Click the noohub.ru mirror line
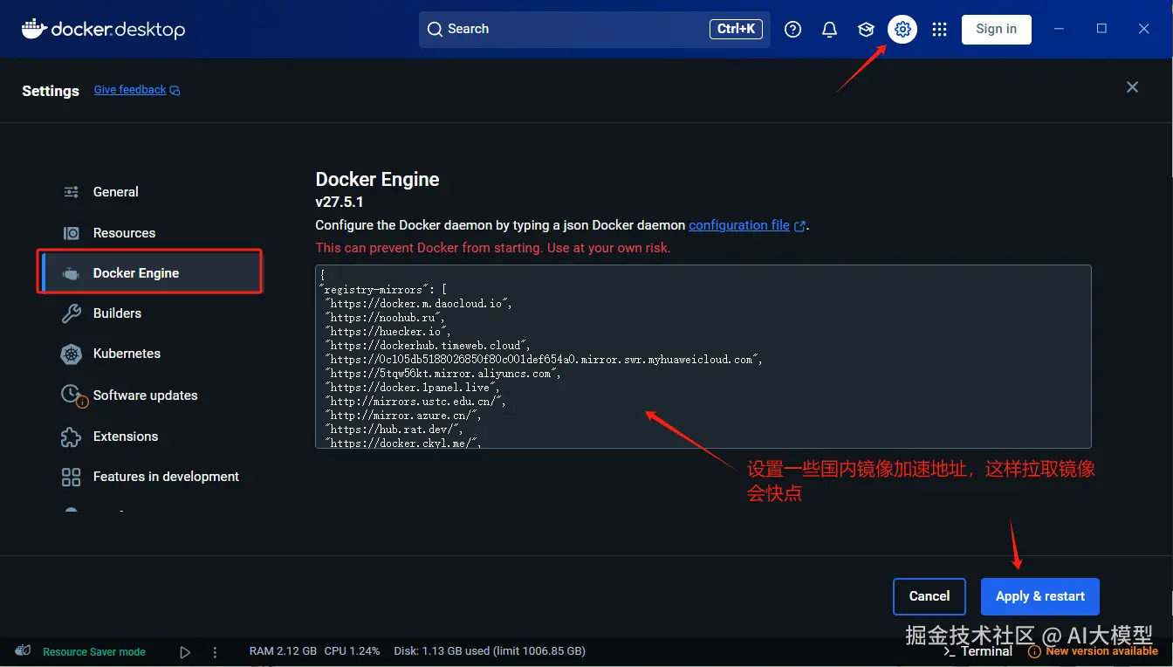 [385, 318]
